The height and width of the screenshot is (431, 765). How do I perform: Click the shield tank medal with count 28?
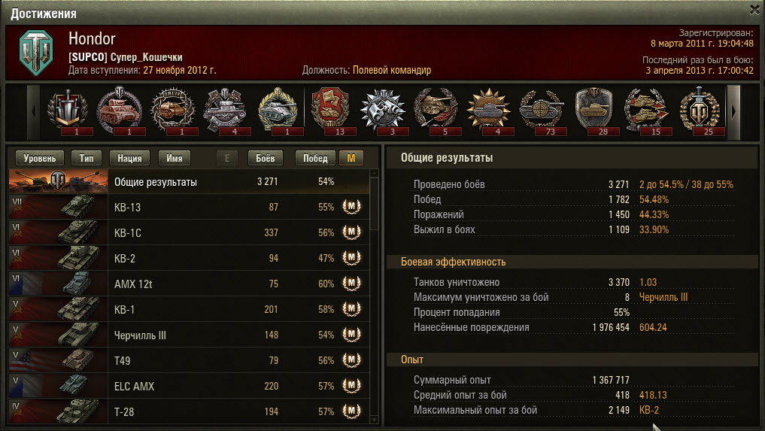tap(593, 111)
